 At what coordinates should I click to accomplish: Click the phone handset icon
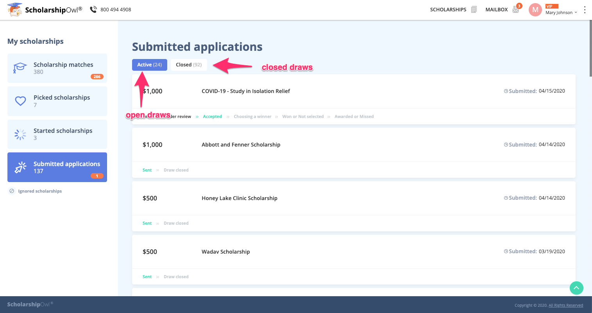(x=93, y=9)
